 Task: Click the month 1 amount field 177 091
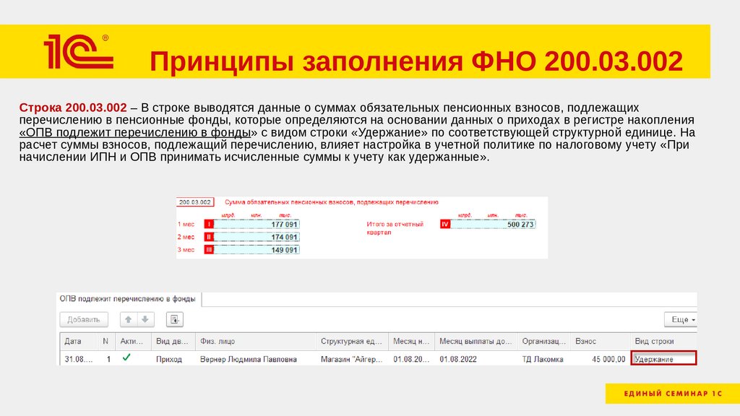(x=257, y=225)
